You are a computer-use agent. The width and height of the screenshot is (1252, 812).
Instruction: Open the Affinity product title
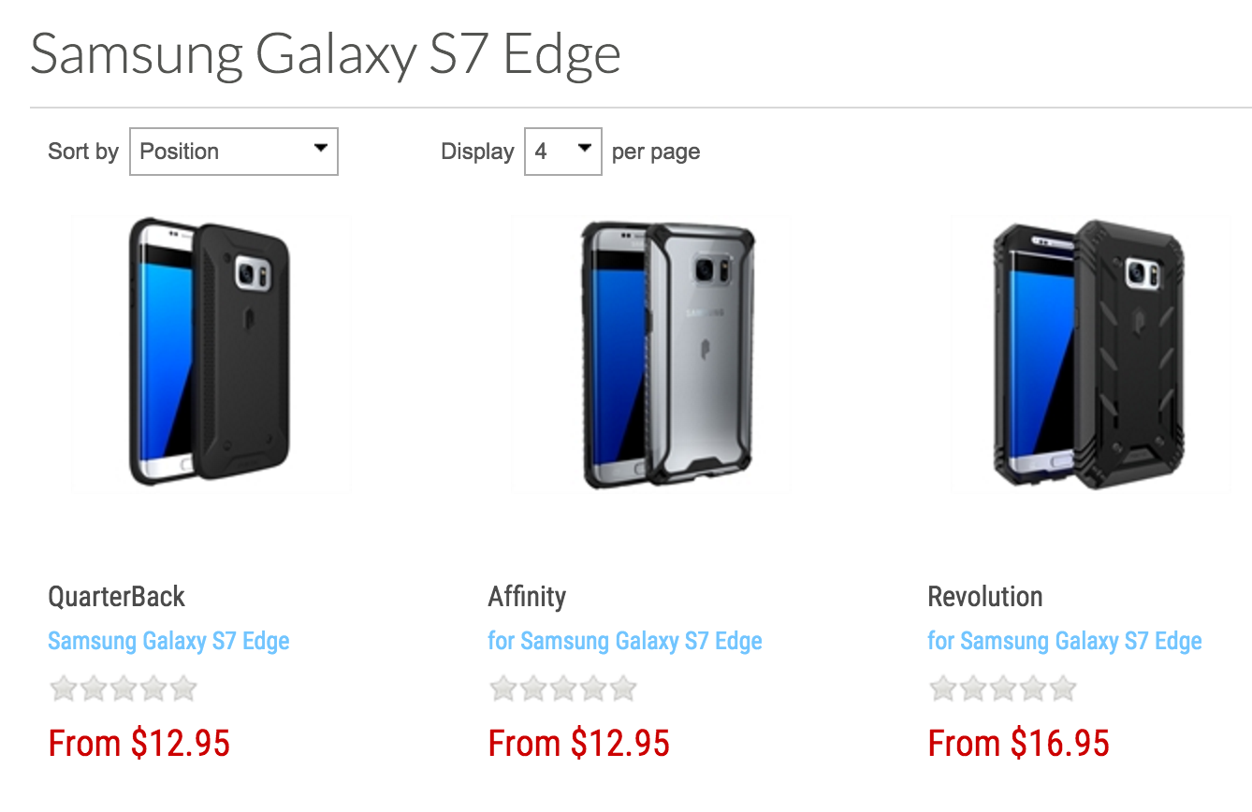527,597
